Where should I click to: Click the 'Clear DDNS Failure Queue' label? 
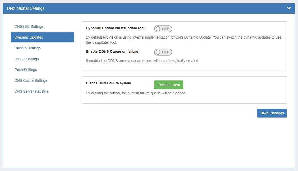pyautogui.click(x=108, y=83)
